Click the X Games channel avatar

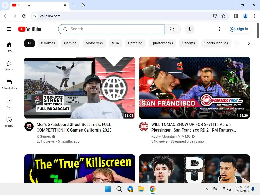pos(29,126)
